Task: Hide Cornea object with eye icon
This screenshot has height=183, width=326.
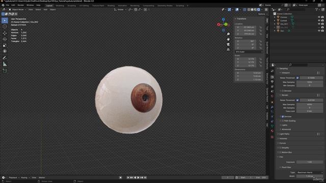Action: [x=319, y=17]
